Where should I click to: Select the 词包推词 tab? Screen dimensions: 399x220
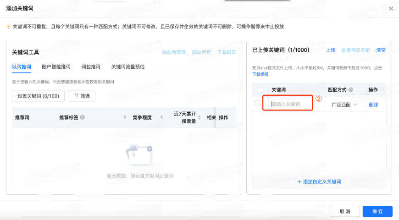coord(91,67)
